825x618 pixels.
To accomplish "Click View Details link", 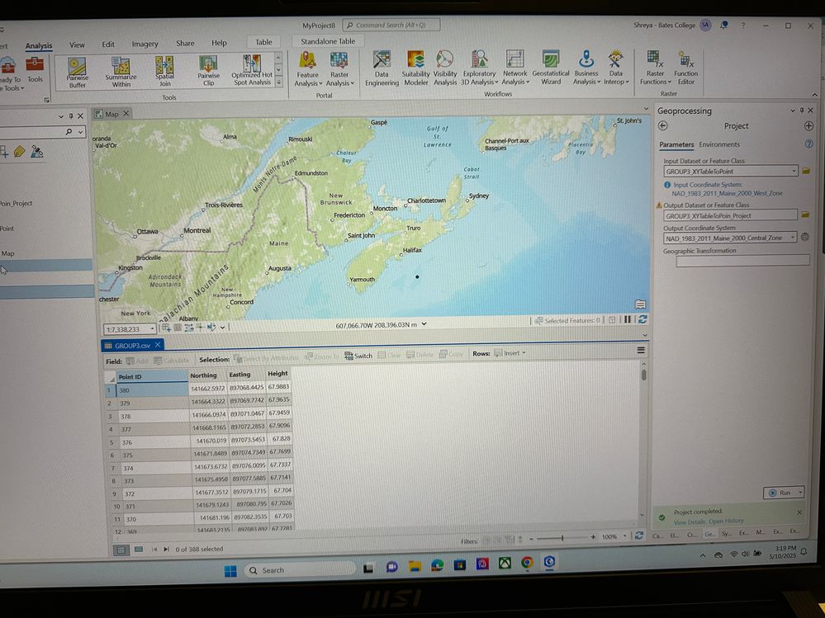I will pyautogui.click(x=690, y=521).
